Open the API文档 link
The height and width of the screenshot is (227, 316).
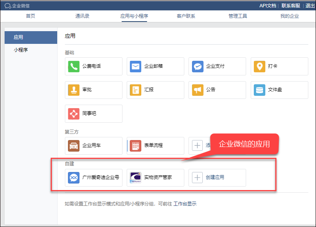tap(268, 6)
